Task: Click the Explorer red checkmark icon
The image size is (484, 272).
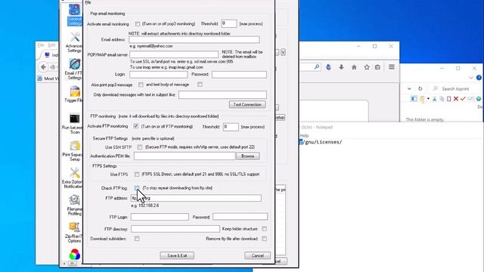Action: [463, 99]
